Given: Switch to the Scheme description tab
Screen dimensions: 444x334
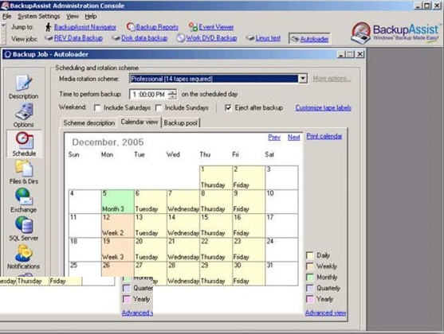Looking at the screenshot, I should (89, 123).
